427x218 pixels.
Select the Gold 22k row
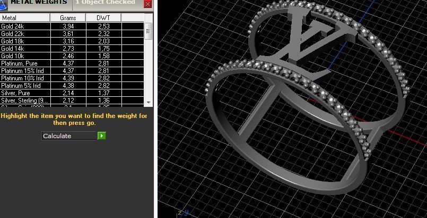point(72,34)
